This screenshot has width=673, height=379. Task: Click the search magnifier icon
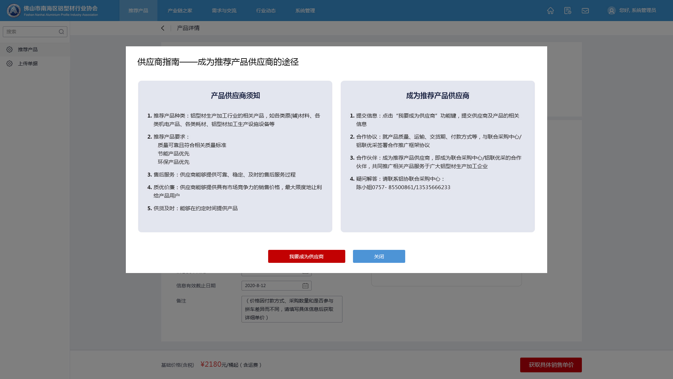61,32
